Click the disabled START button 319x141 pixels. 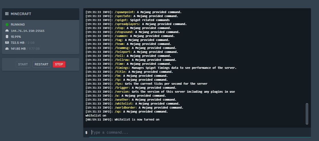23,64
